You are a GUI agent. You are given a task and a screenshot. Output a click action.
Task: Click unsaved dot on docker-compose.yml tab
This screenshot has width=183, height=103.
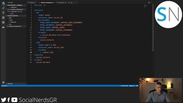54,3
